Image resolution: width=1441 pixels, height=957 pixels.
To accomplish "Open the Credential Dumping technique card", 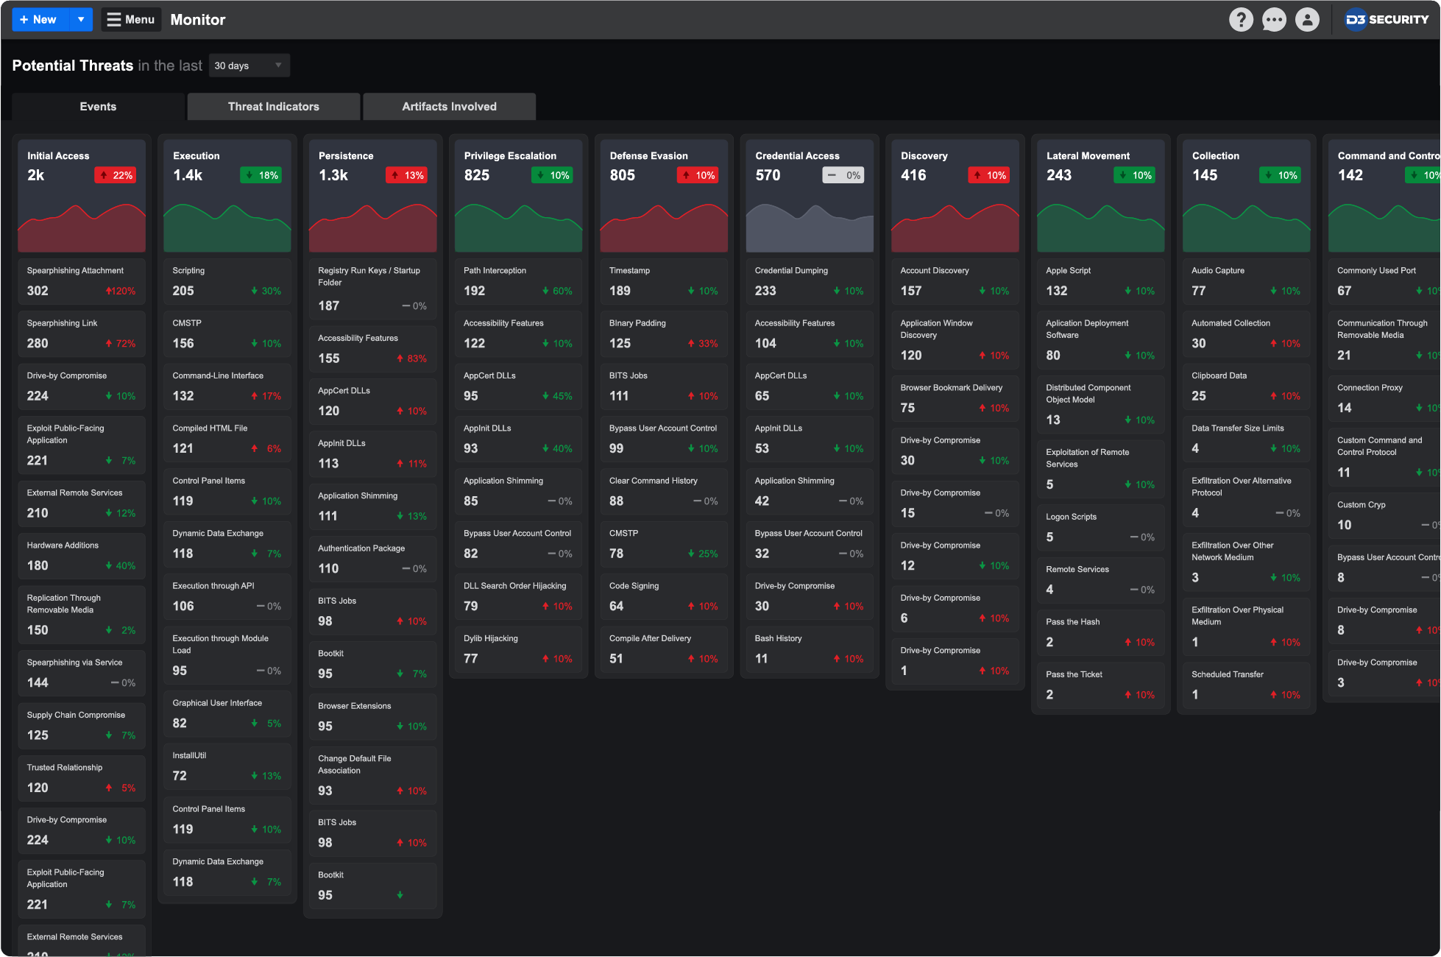I will (x=809, y=281).
